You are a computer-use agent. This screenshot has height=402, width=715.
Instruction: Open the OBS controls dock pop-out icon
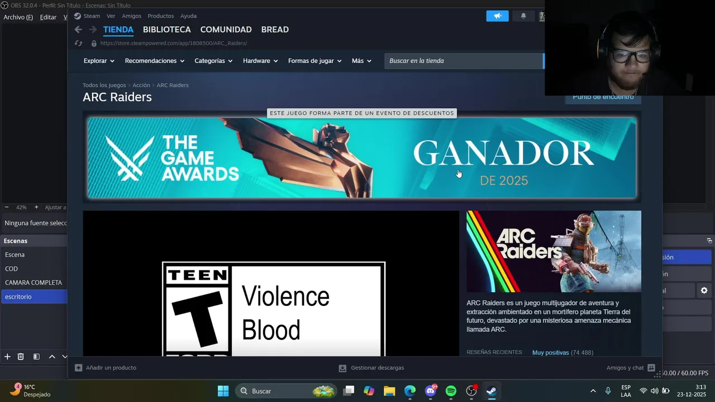click(709, 241)
